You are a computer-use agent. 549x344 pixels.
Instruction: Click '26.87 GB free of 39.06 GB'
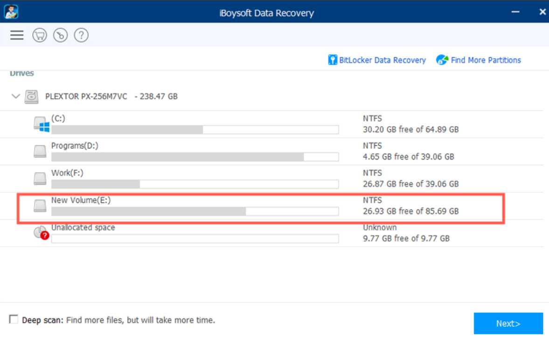(410, 184)
